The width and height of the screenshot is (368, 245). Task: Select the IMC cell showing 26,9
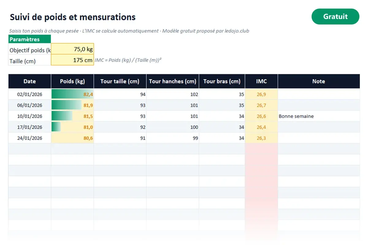click(x=262, y=94)
